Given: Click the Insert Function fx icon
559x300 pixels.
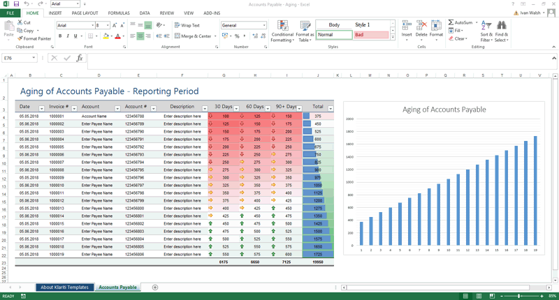Looking at the screenshot, I should click(80, 59).
